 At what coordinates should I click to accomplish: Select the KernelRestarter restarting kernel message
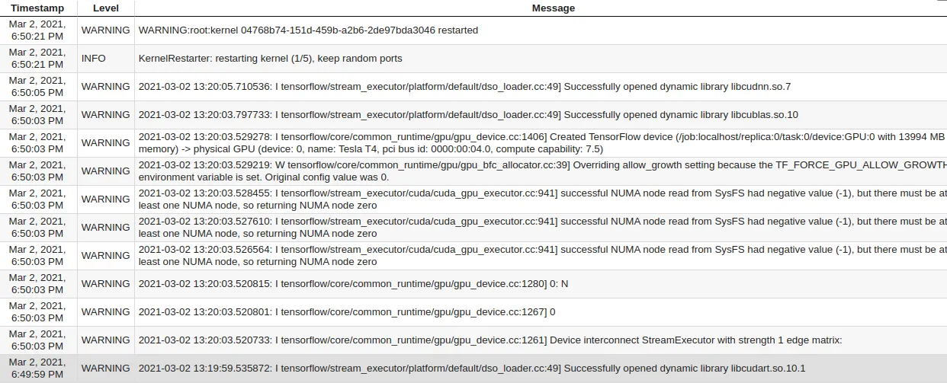pyautogui.click(x=270, y=59)
